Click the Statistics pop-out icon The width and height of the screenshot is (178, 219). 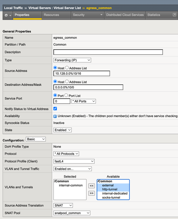point(174,15)
